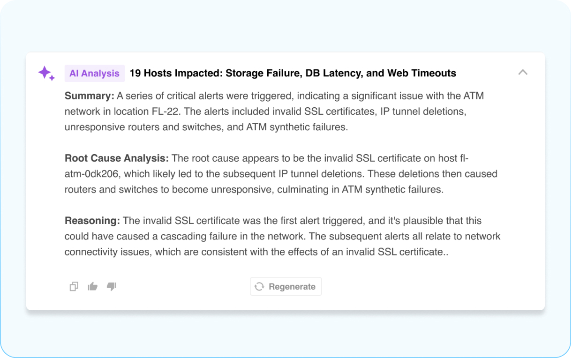Click the Regenerate progress control
The image size is (572, 358).
(x=286, y=286)
